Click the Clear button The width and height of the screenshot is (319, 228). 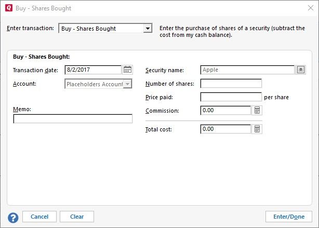(x=77, y=217)
